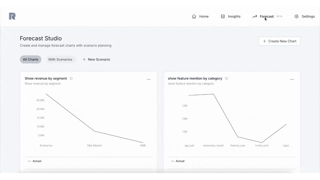Screen dimensions: 320x180
Task: Click info icon beside revenue by segment
Action: (x=71, y=78)
